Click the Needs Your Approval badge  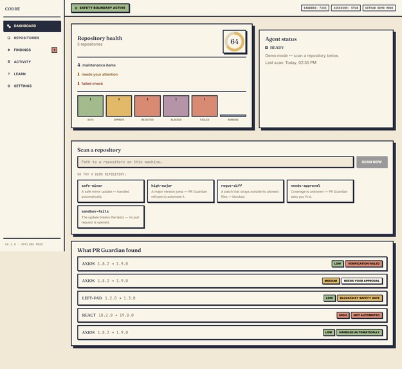(x=361, y=281)
